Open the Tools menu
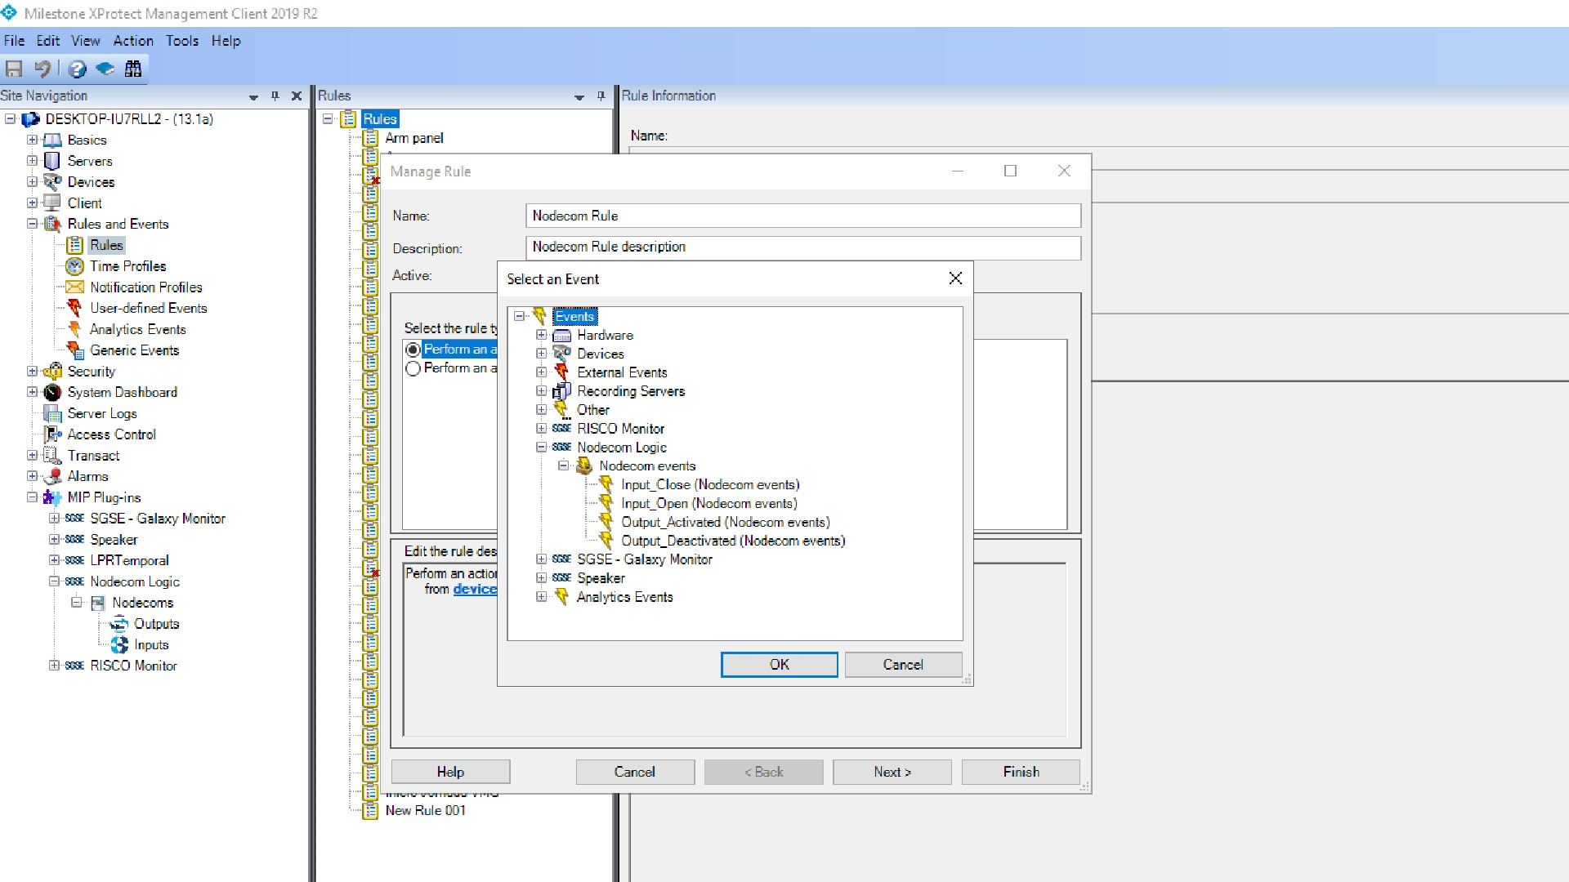This screenshot has height=882, width=1569. coord(182,41)
